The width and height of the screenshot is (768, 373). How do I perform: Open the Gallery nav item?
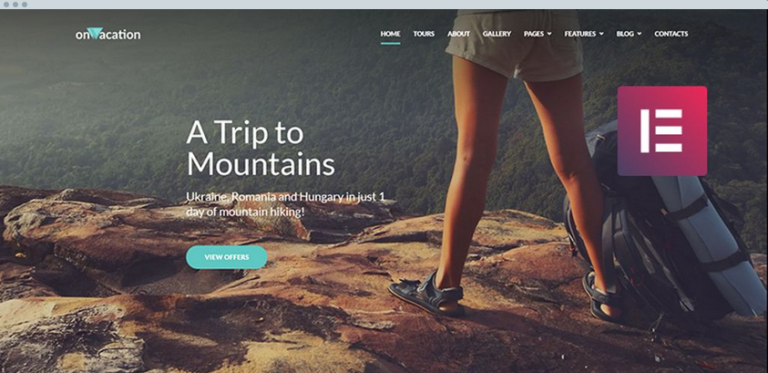pyautogui.click(x=497, y=34)
